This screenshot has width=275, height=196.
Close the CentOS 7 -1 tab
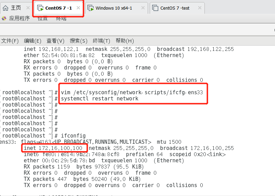tap(78, 8)
